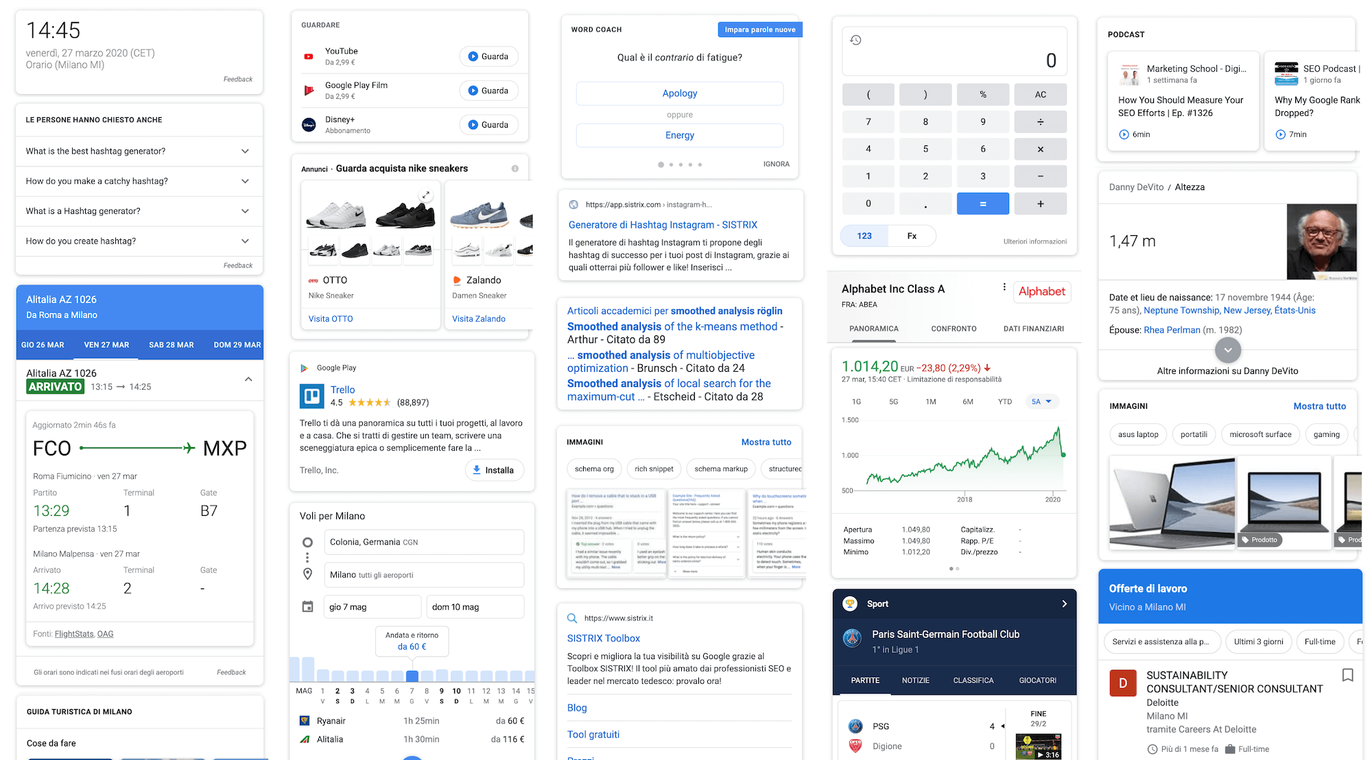This screenshot has height=760, width=1372.
Task: Click Guarda button for YouTube
Action: pos(488,56)
